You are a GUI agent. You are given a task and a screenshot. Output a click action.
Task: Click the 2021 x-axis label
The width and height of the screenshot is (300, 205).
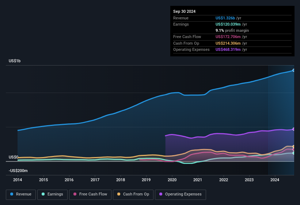198,180
